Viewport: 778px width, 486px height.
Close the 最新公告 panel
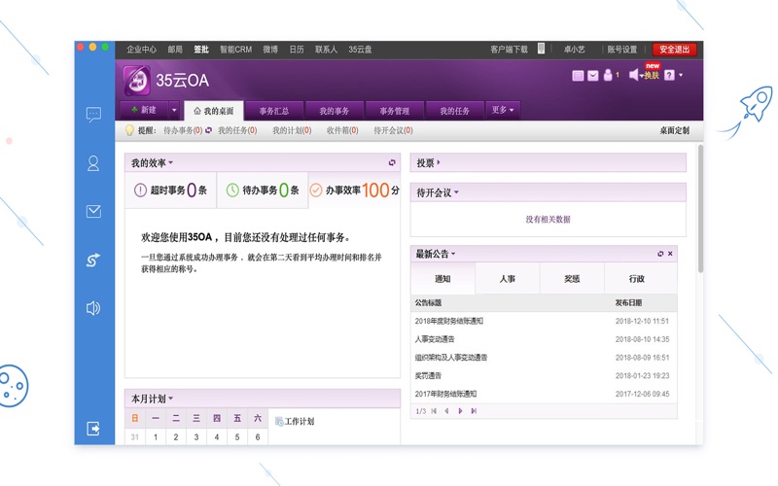[x=670, y=254]
